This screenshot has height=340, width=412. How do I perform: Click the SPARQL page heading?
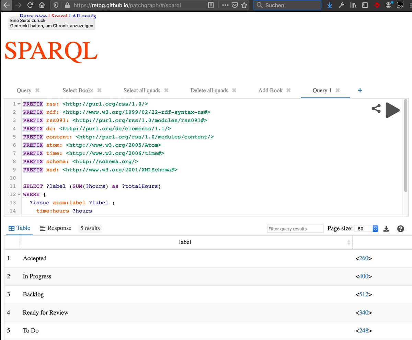coord(51,51)
